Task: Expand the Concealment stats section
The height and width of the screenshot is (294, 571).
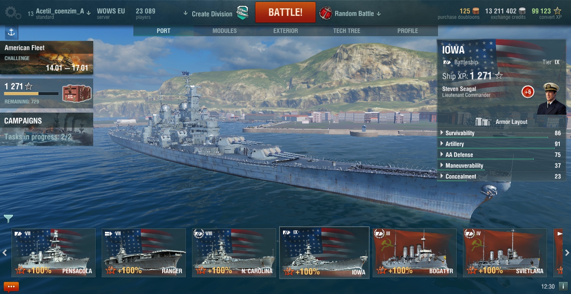Action: [x=500, y=176]
